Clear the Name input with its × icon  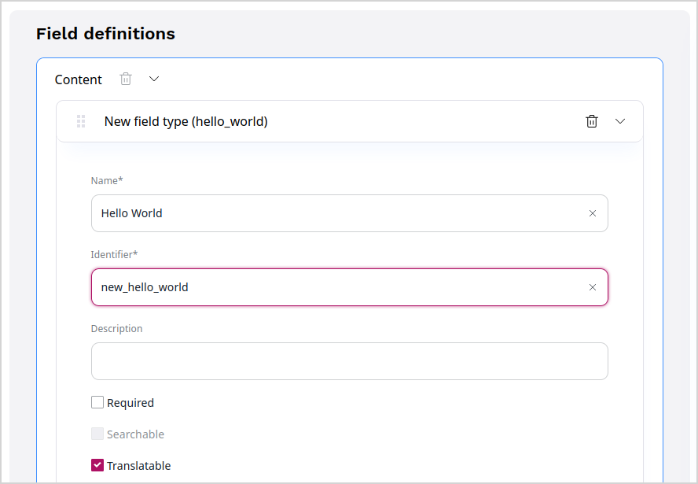tap(592, 212)
